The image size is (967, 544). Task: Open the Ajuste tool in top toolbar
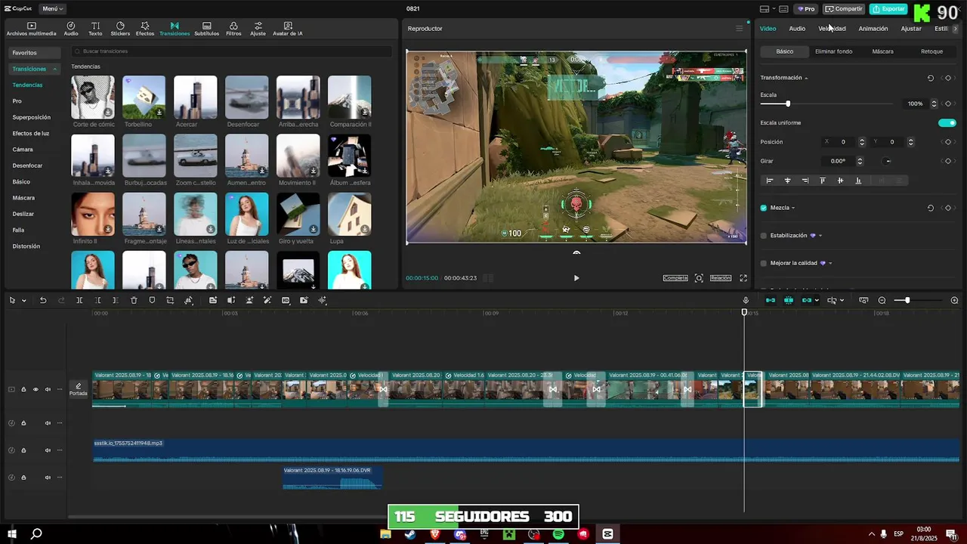pyautogui.click(x=258, y=29)
